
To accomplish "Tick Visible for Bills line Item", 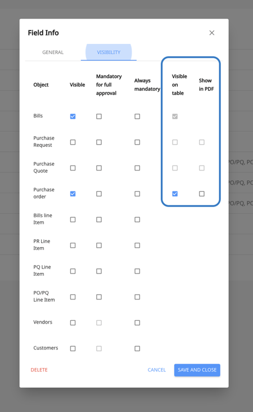I will tap(73, 220).
